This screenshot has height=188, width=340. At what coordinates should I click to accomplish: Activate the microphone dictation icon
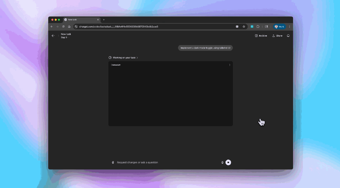click(x=222, y=162)
